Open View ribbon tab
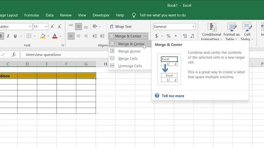Image resolution: width=264 pixels, height=148 pixels. click(82, 15)
